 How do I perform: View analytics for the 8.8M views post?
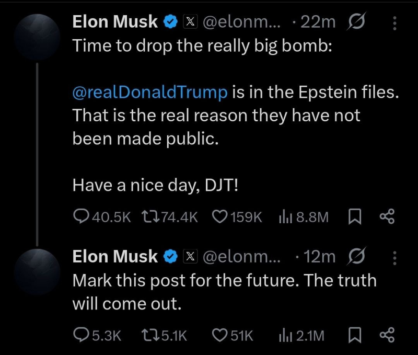coord(284,217)
